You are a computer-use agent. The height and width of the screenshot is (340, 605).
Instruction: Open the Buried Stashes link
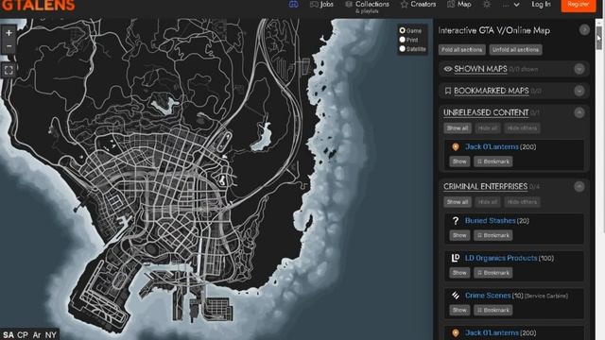pyautogui.click(x=490, y=221)
